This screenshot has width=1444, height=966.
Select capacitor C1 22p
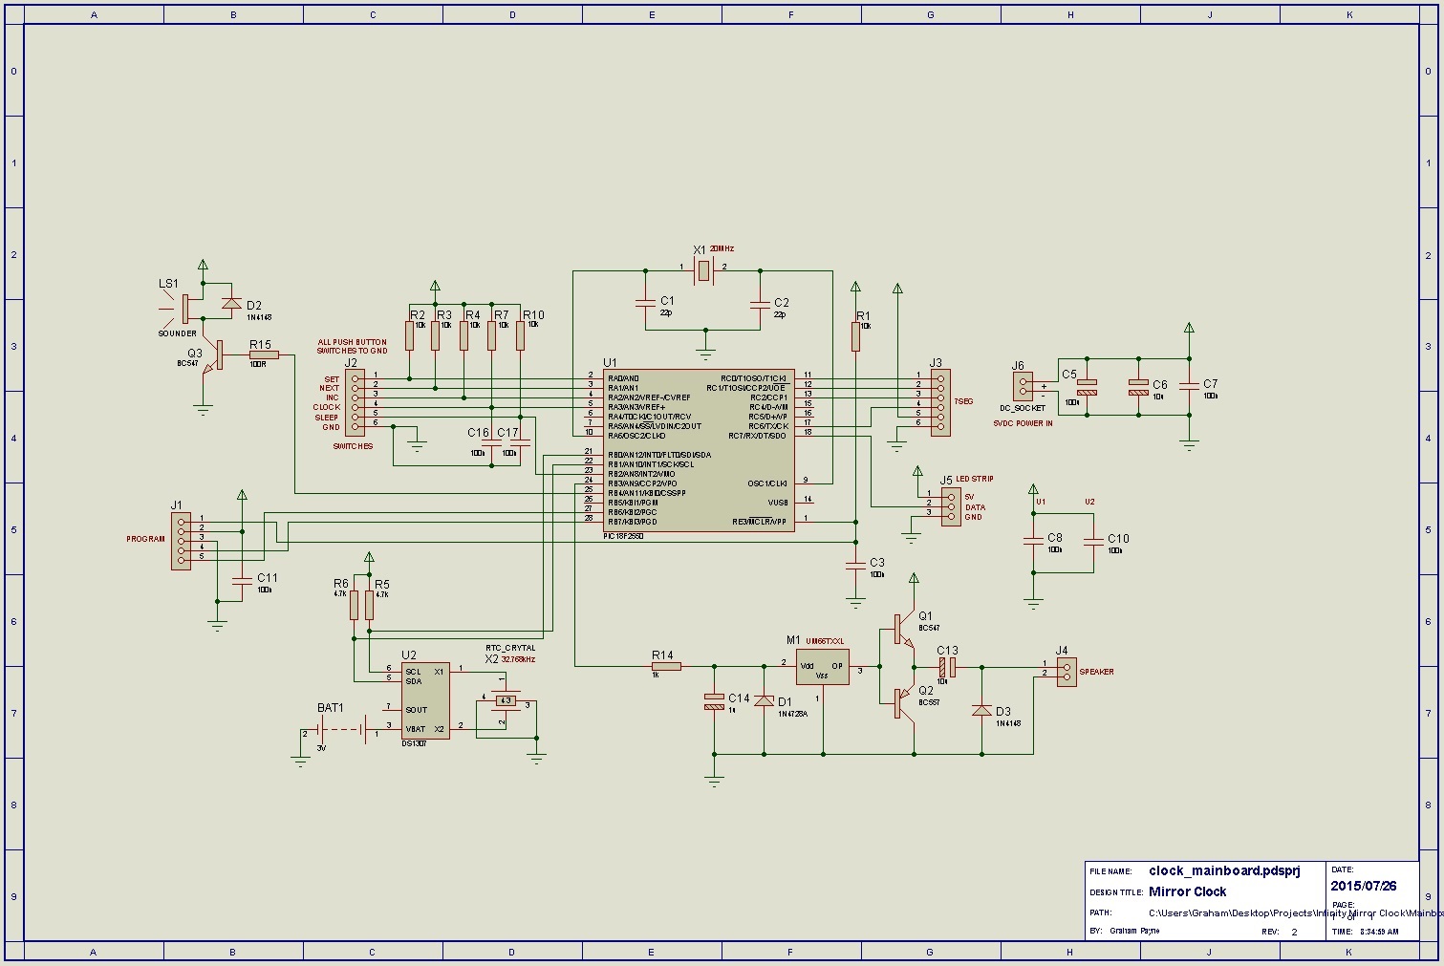coord(645,304)
